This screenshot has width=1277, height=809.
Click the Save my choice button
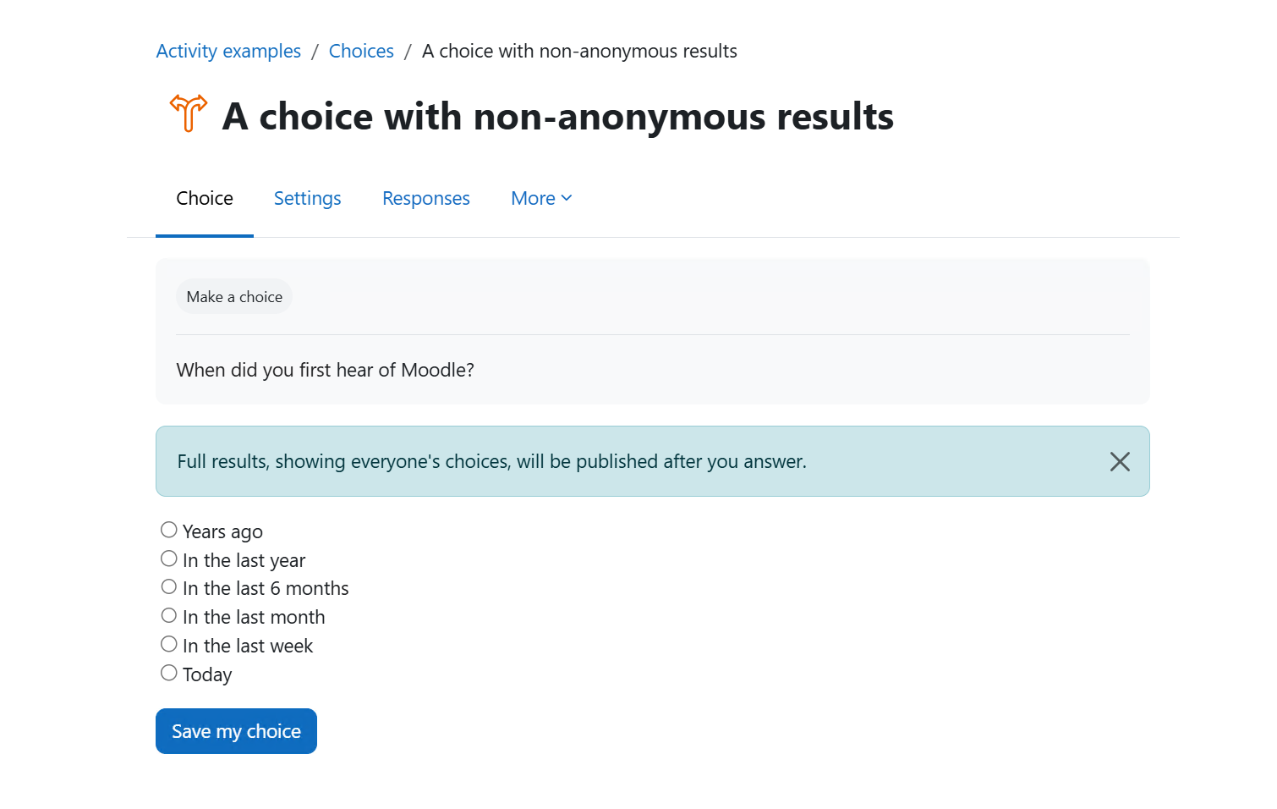(x=236, y=731)
